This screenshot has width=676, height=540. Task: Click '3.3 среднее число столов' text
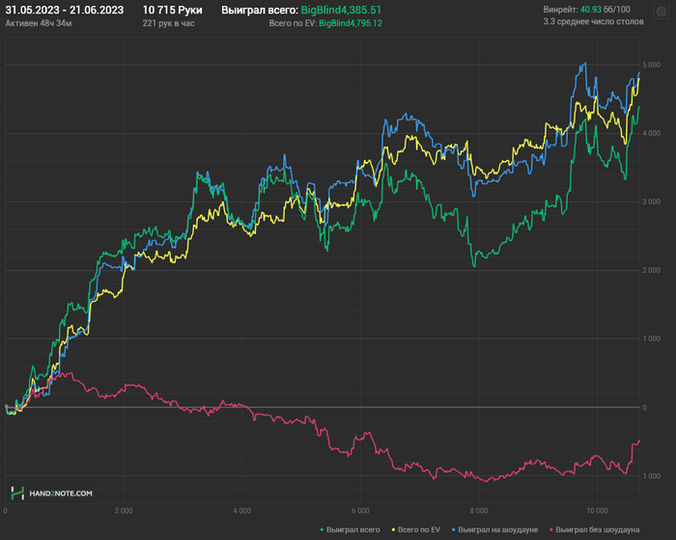pos(593,21)
